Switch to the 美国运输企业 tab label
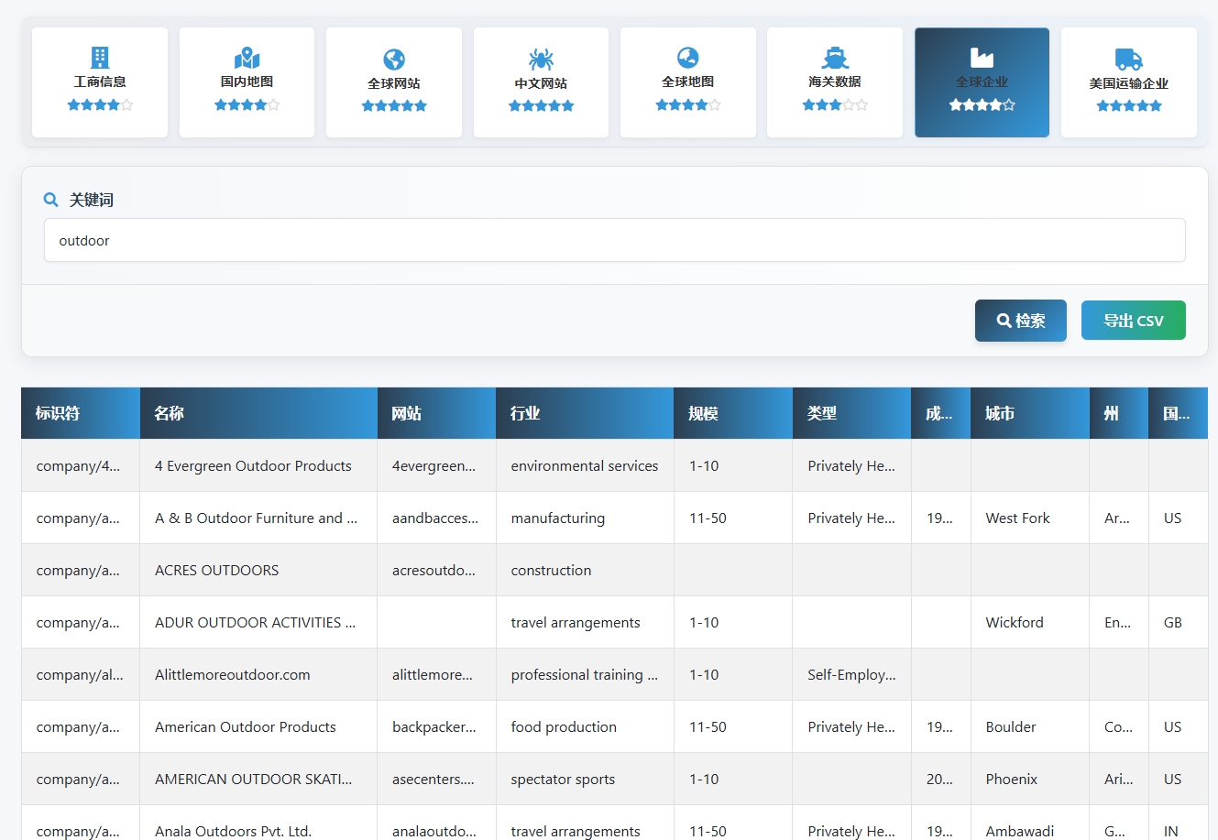 click(1129, 83)
